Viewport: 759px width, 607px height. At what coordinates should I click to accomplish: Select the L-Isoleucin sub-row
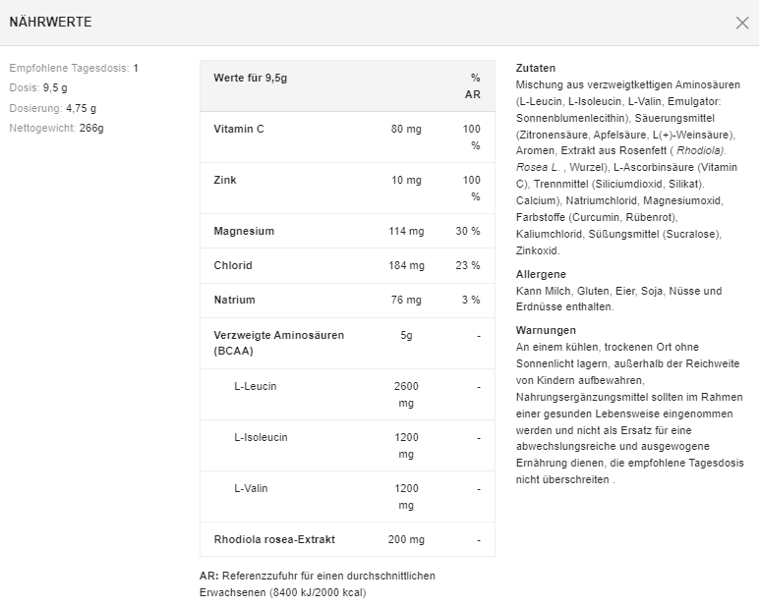tap(261, 437)
